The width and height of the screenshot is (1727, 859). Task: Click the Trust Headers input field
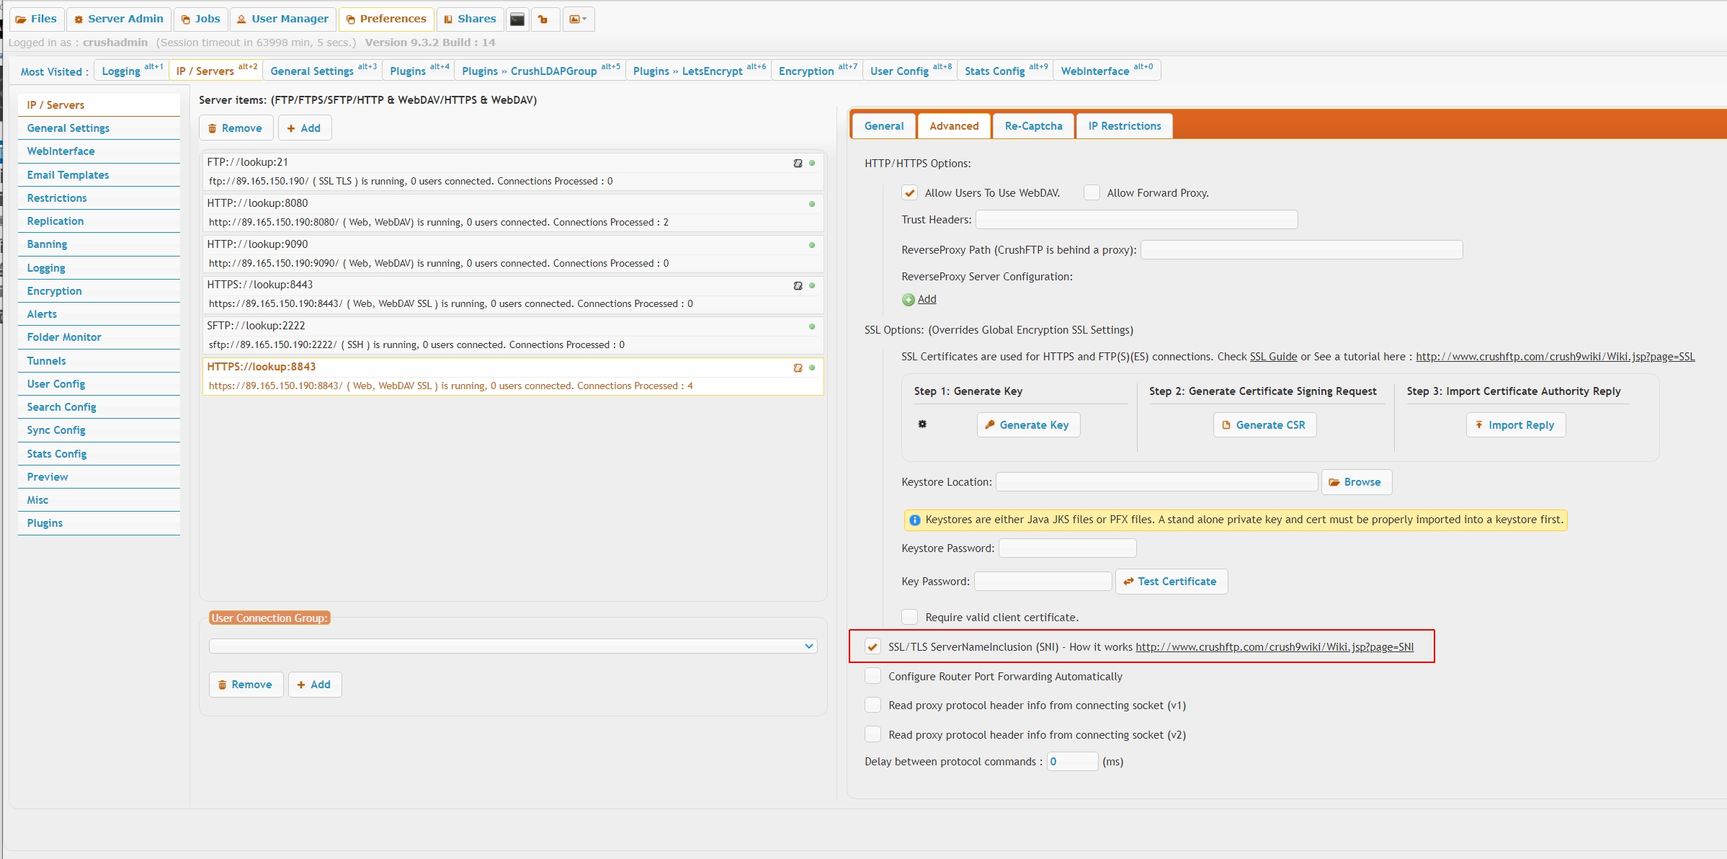tap(1136, 220)
